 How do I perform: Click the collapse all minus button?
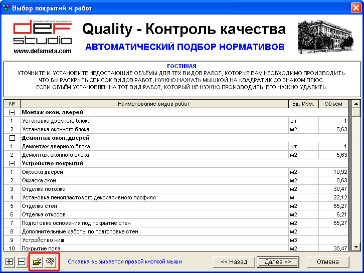[x=21, y=261]
